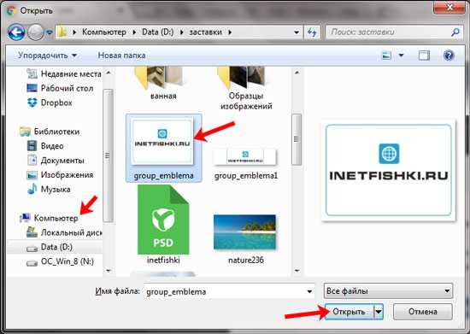Screen dimensions: 470x334
Task: Open the Упорядочить menu
Action: coord(47,56)
